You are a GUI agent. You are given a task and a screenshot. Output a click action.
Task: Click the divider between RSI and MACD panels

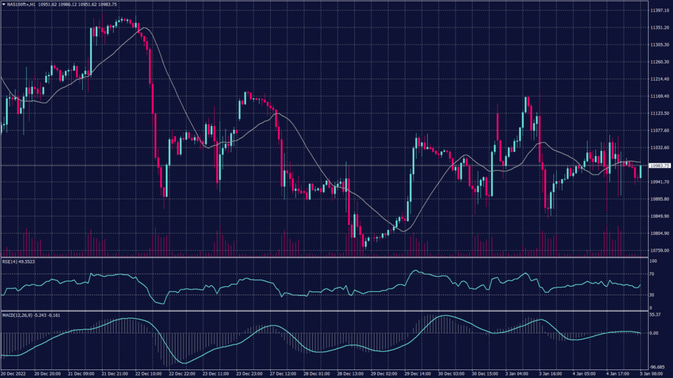point(322,311)
